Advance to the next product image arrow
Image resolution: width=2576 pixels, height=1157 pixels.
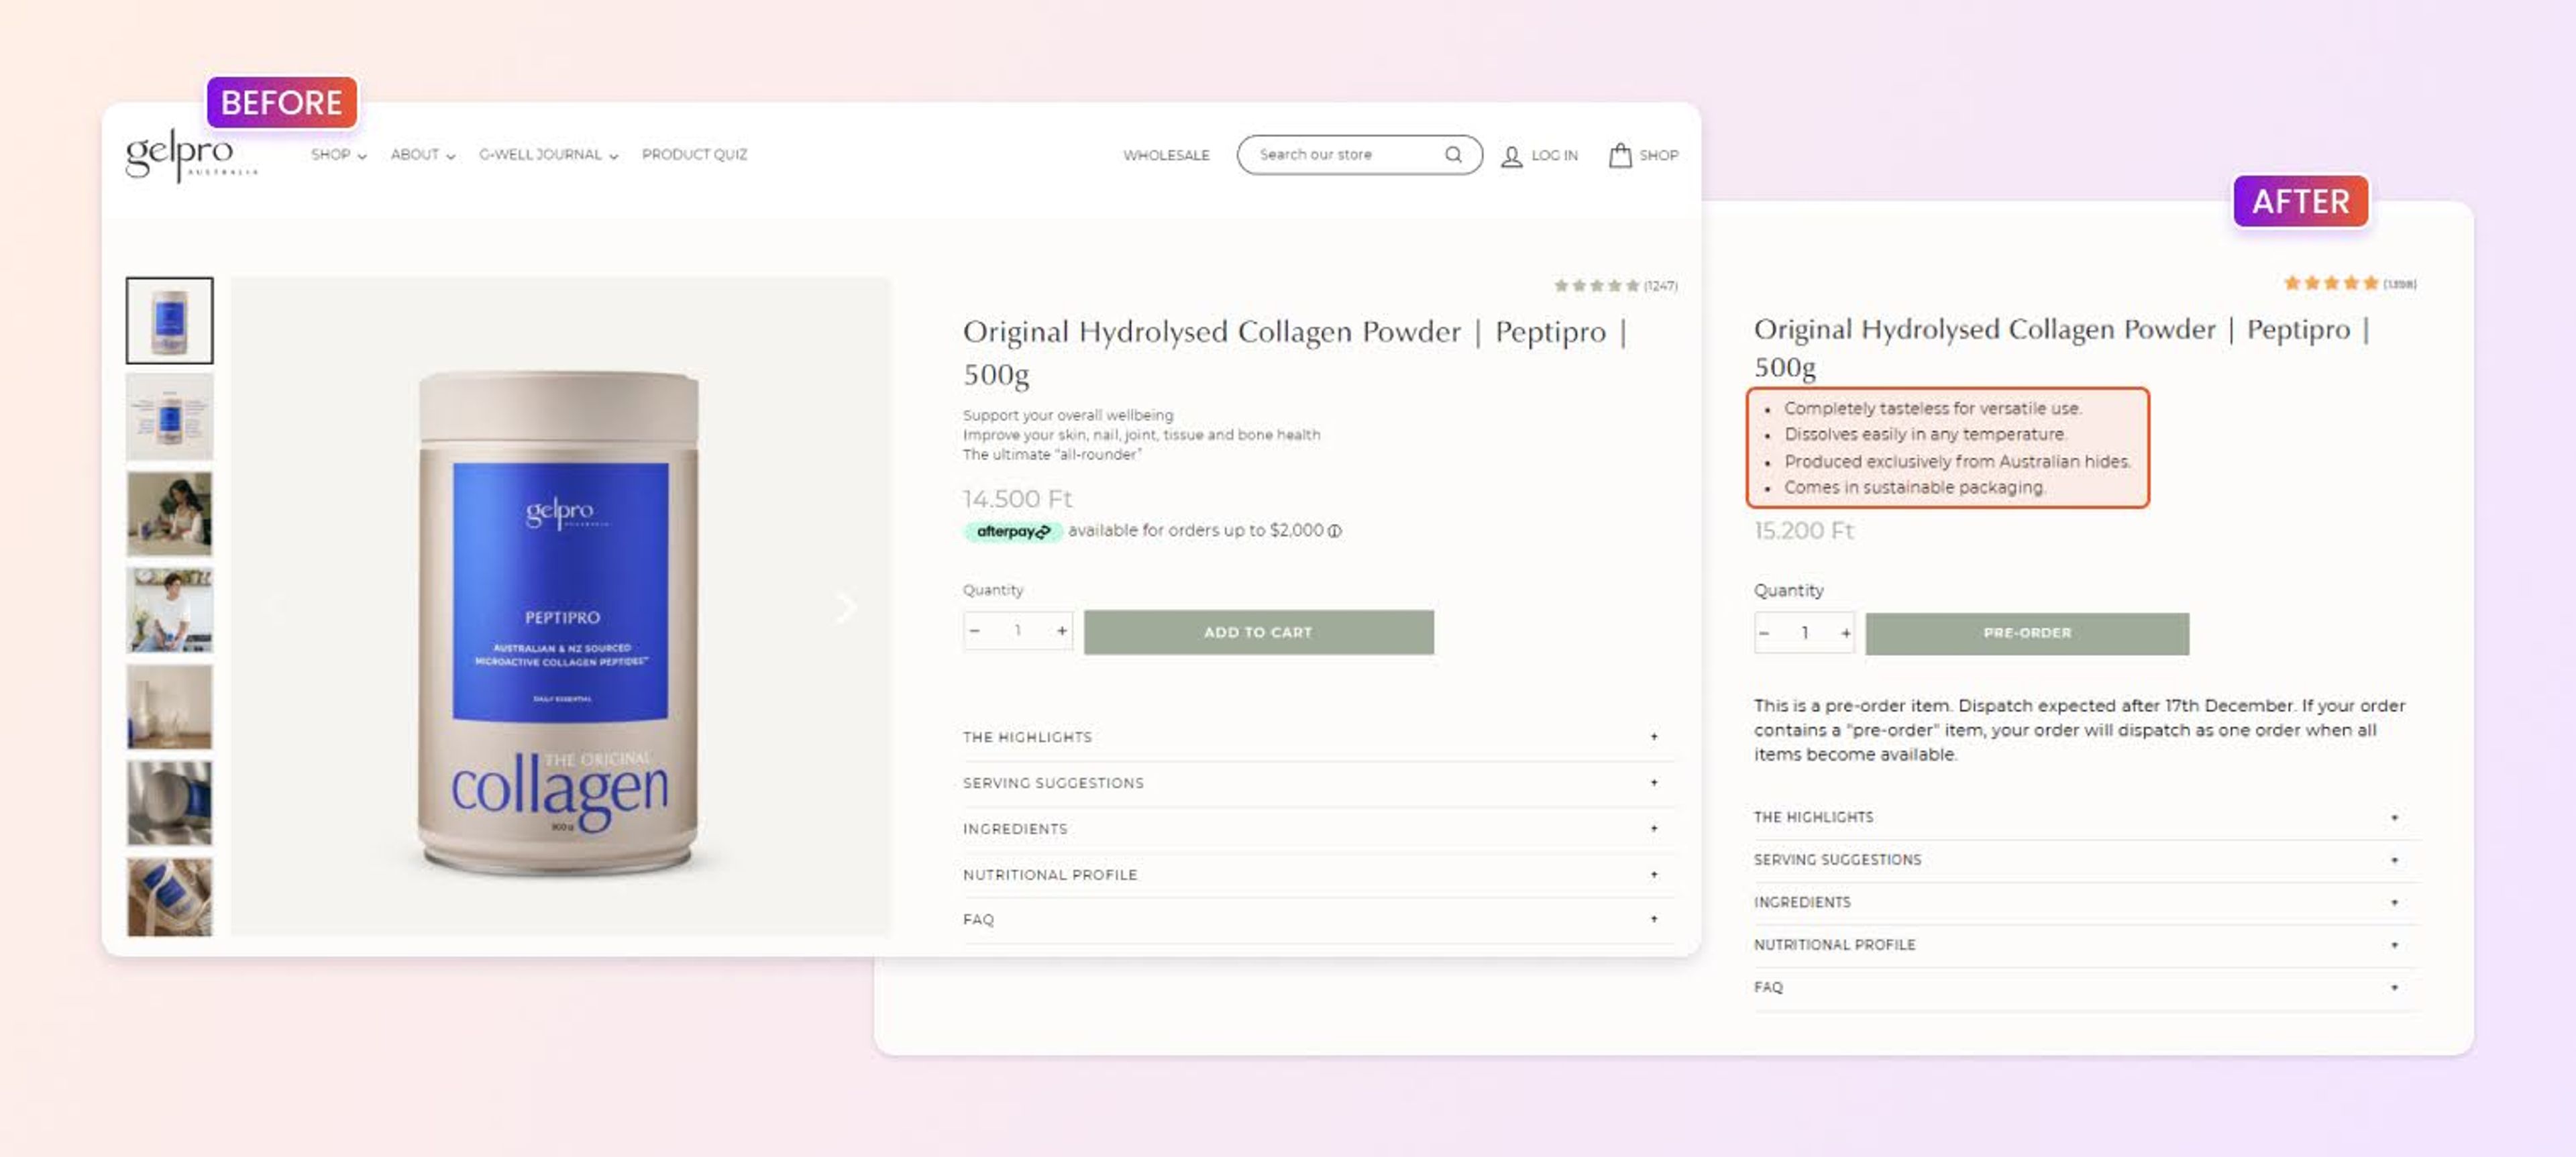click(846, 607)
